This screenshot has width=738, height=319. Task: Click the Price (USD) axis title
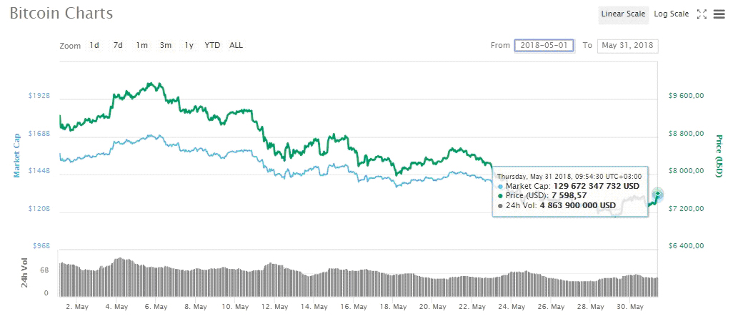(x=719, y=156)
